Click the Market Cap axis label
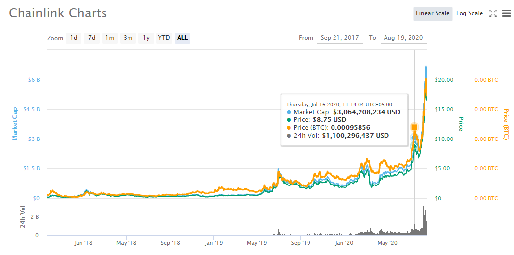 [14, 124]
